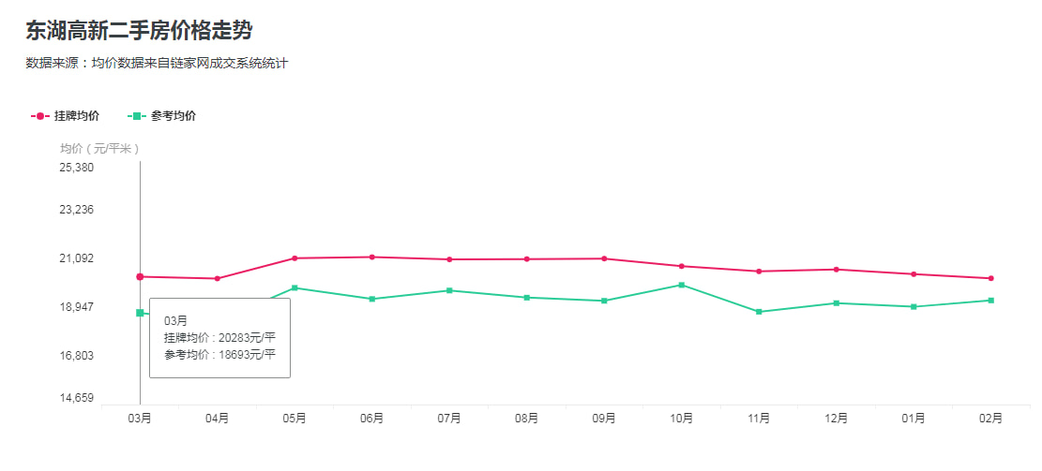Click the red data point for 06月

click(x=372, y=257)
